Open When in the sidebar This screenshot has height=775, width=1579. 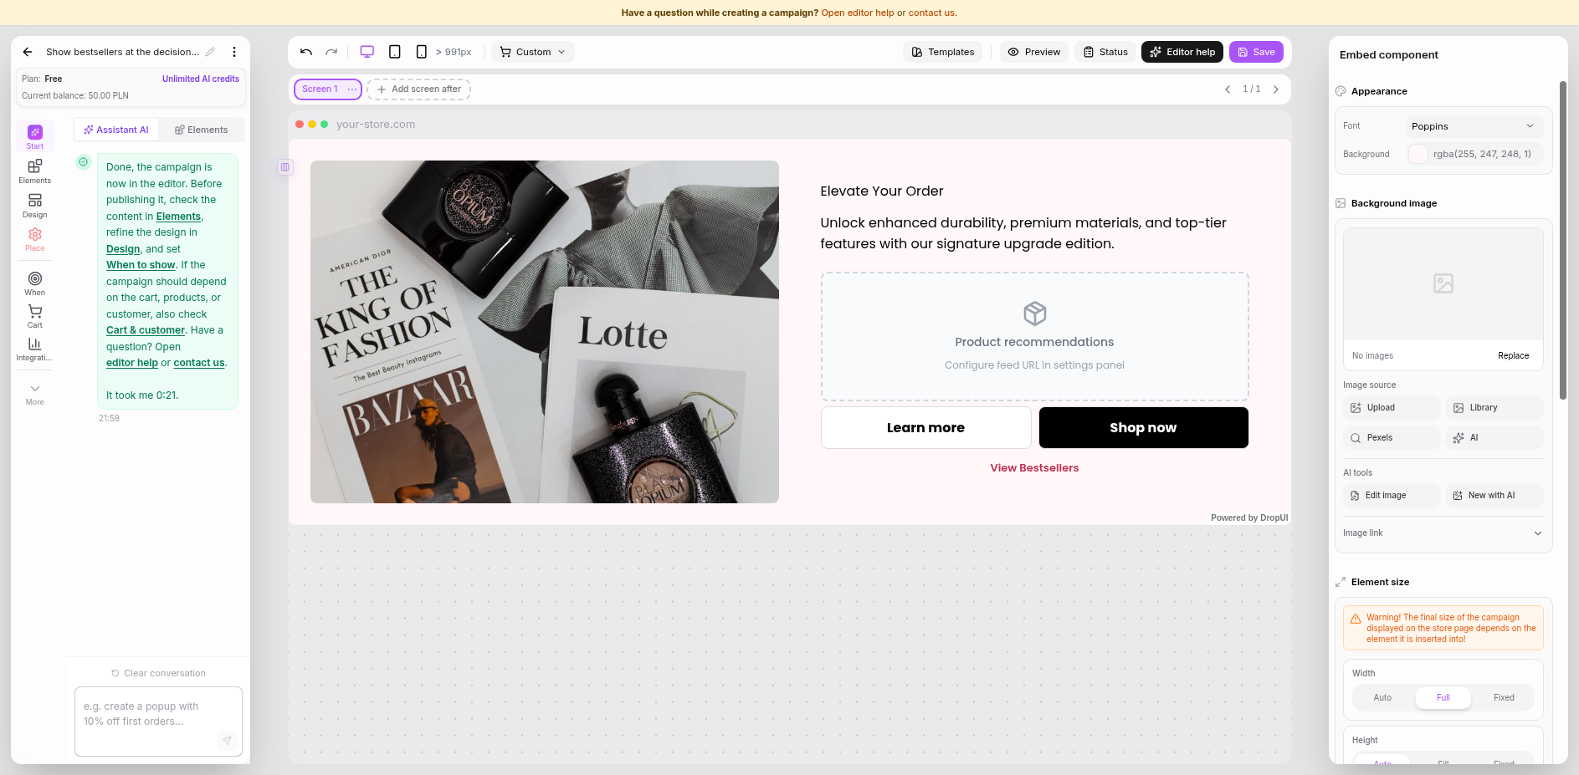coord(35,283)
